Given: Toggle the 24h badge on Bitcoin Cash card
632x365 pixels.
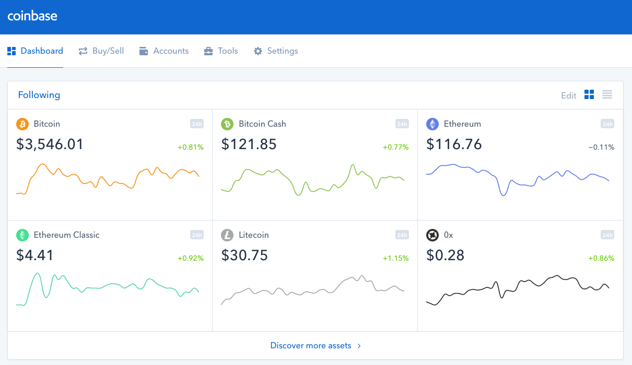Looking at the screenshot, I should click(402, 124).
